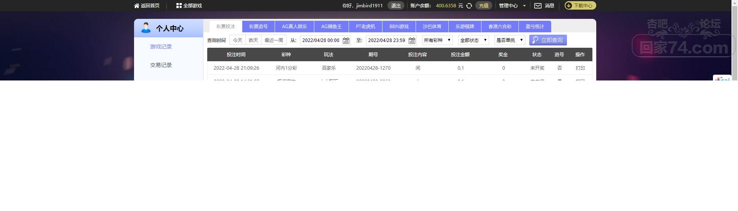This screenshot has height=211, width=738.
Task: Click the 追号 column header
Action: [559, 55]
